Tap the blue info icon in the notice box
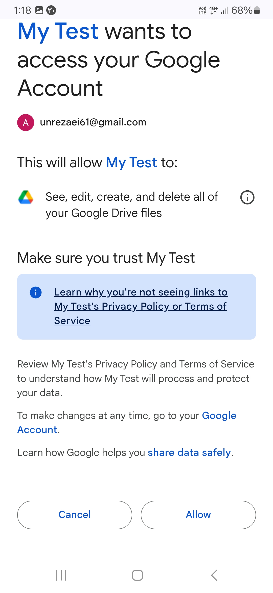 pos(36,292)
